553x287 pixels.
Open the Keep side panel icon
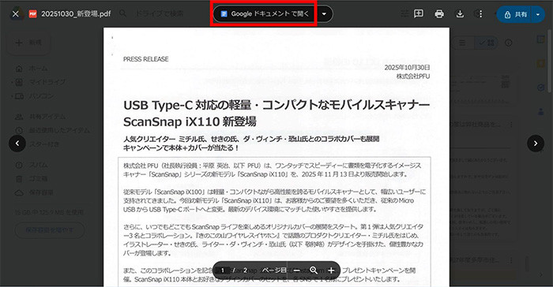tap(541, 64)
